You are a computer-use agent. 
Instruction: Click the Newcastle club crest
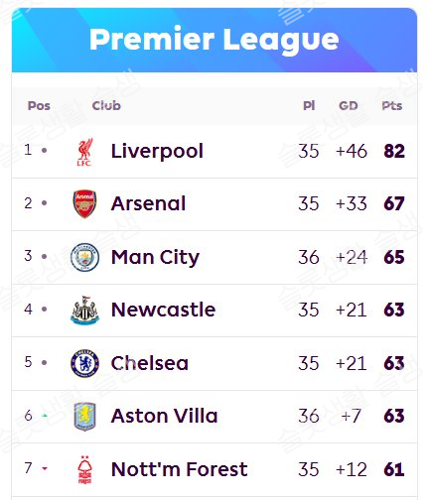84,310
